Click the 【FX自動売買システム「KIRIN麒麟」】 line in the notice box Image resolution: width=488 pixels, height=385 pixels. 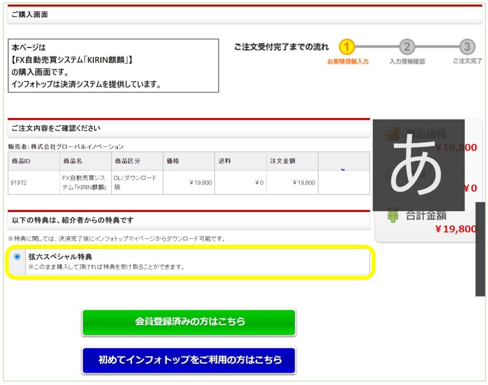(72, 59)
